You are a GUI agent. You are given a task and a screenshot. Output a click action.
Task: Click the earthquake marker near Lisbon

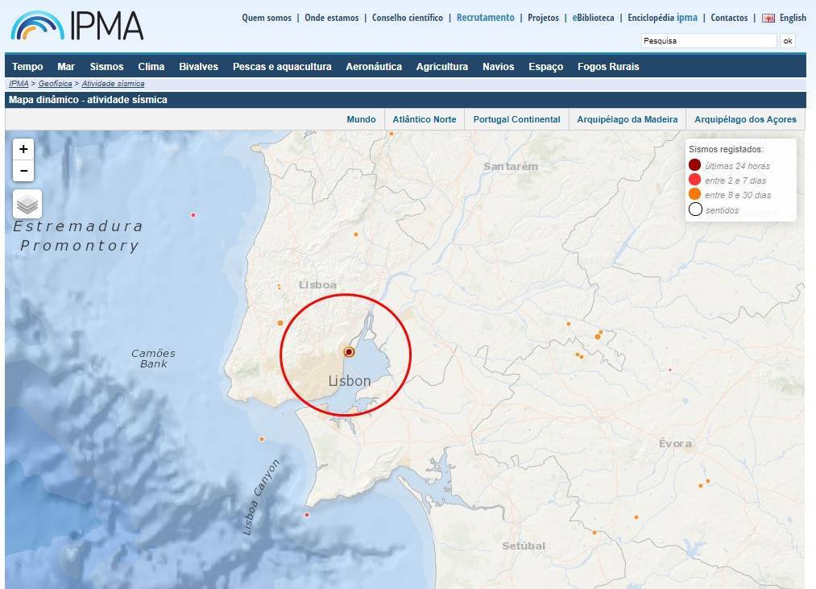pyautogui.click(x=349, y=352)
